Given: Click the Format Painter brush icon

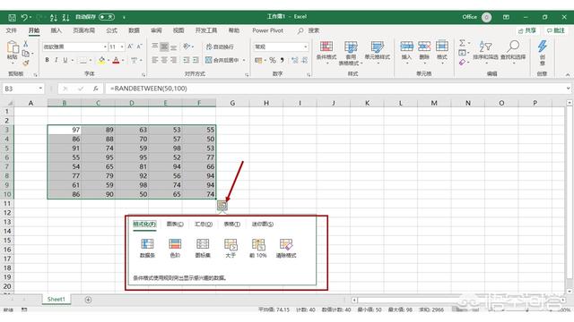Looking at the screenshot, I should 26,64.
